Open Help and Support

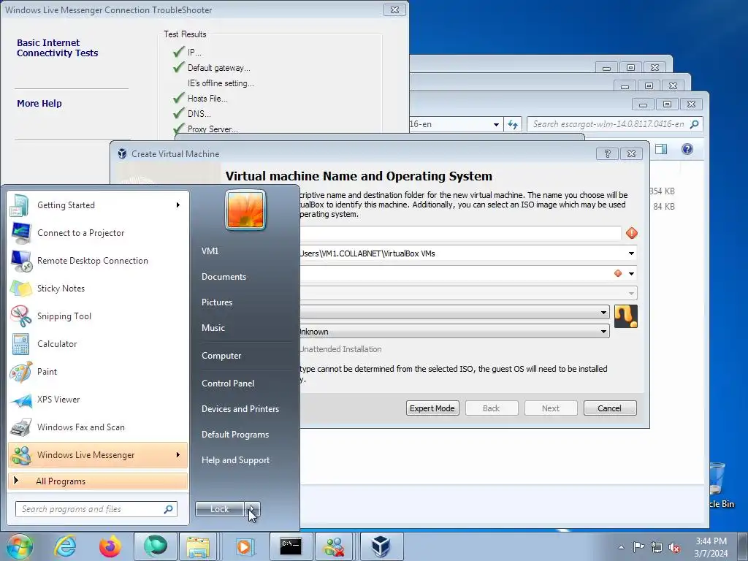(x=235, y=460)
